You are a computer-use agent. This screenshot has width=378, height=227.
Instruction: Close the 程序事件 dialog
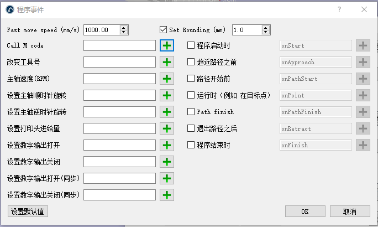click(x=364, y=9)
